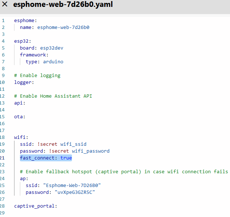Click the 'captive_portal:' key
Image resolution: width=230 pixels, height=217 pixels.
(x=35, y=206)
